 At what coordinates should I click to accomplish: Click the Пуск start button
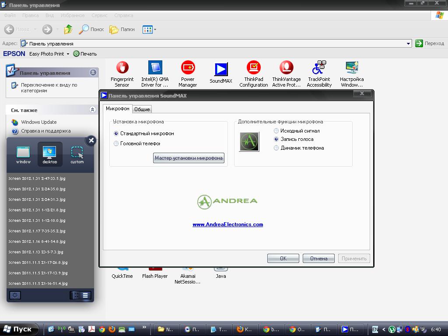coord(18,329)
